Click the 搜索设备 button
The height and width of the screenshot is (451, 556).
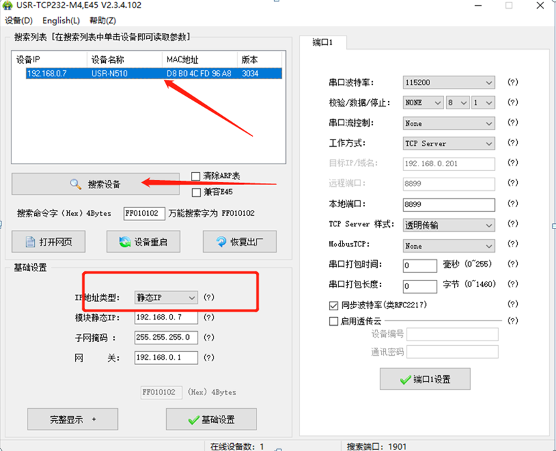pyautogui.click(x=95, y=184)
